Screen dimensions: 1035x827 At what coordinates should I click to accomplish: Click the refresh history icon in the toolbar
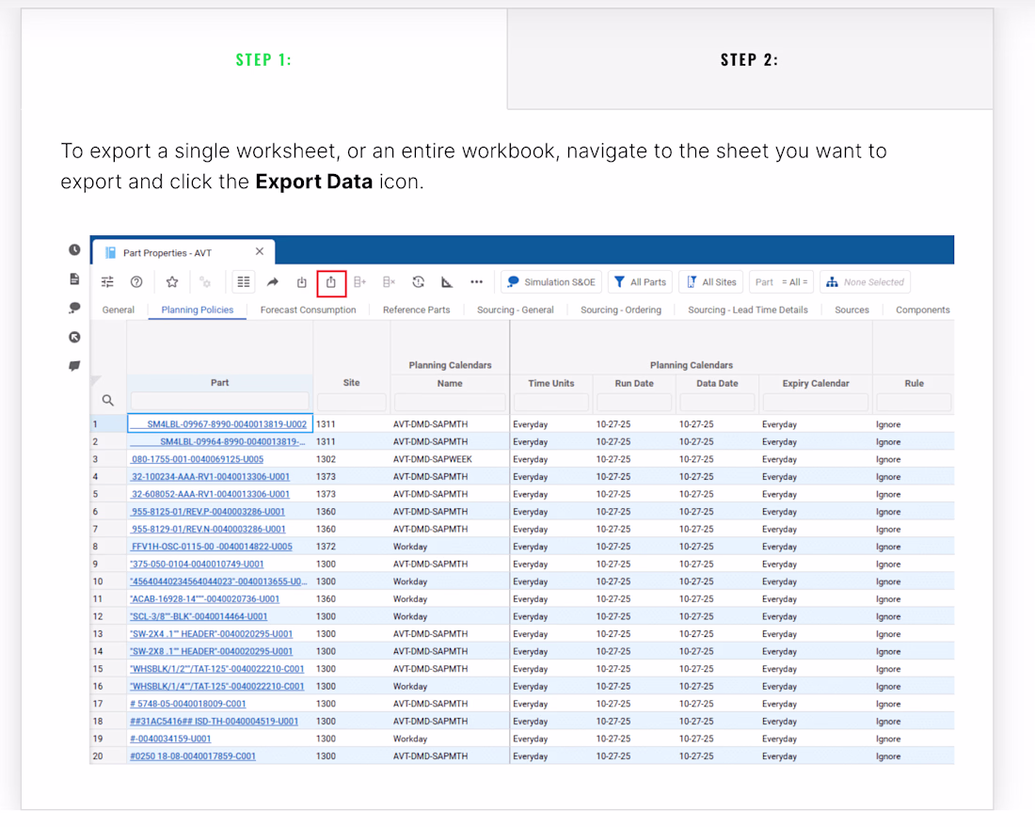419,282
